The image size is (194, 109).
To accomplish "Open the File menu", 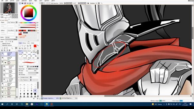I will (x=2, y=1).
